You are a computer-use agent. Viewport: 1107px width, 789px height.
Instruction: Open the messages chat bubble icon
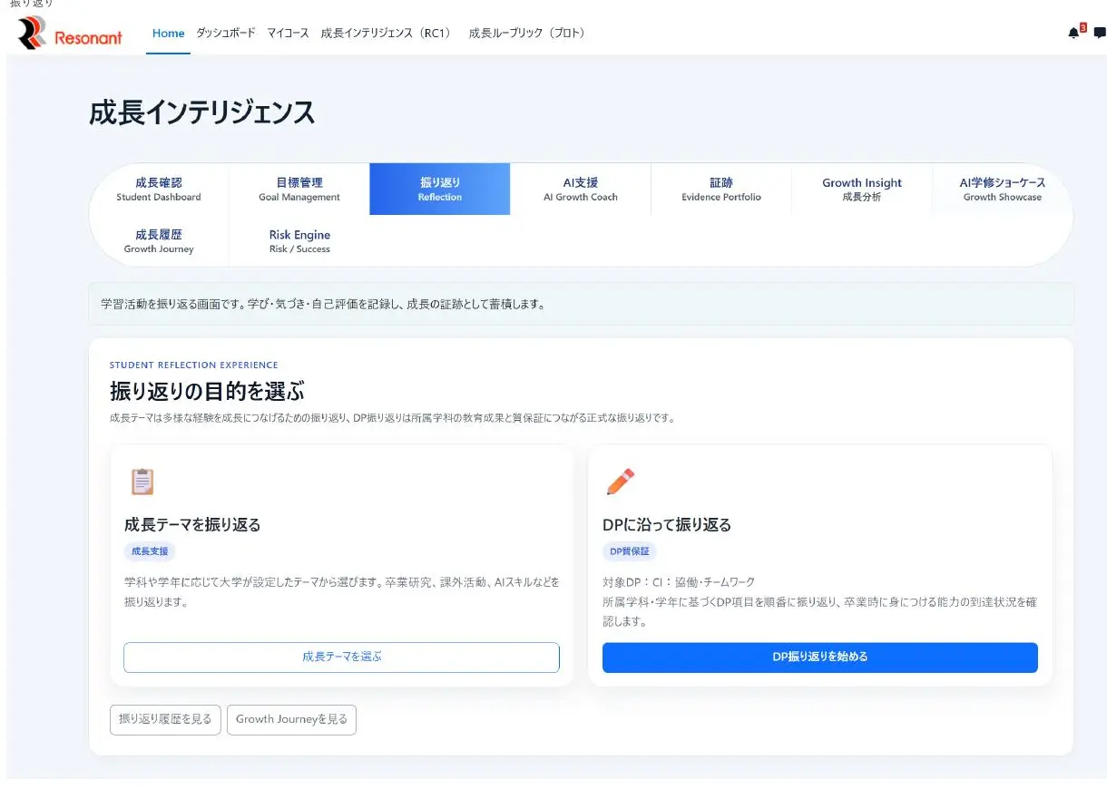[x=1100, y=33]
